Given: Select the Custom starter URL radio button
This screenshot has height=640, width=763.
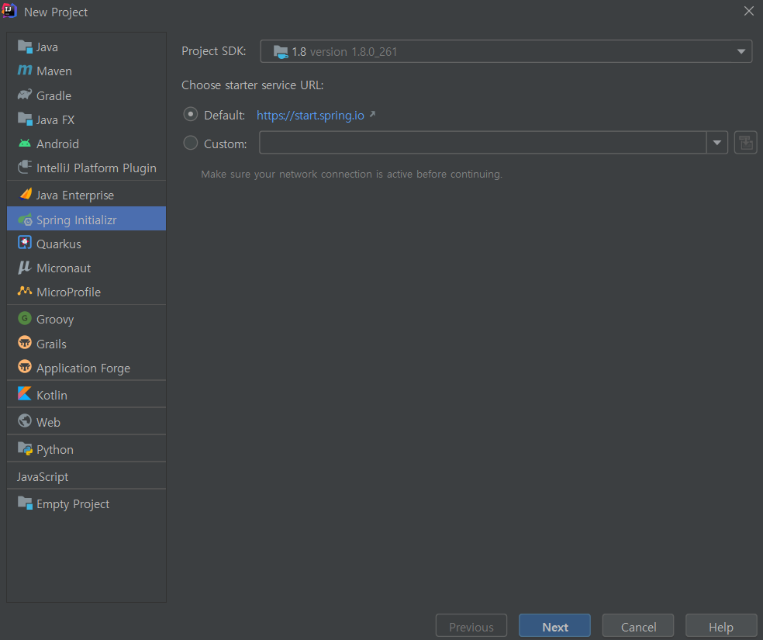Looking at the screenshot, I should [x=190, y=143].
